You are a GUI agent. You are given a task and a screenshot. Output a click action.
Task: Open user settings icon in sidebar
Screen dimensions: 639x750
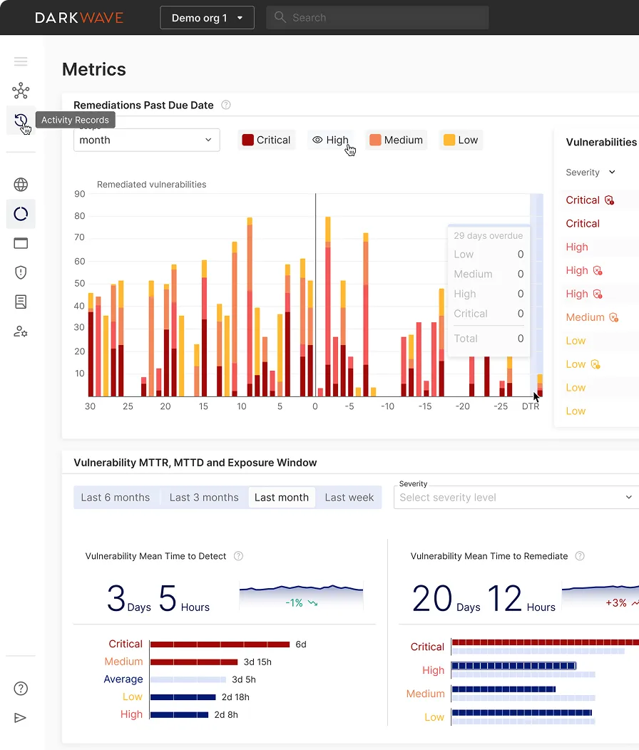click(21, 332)
